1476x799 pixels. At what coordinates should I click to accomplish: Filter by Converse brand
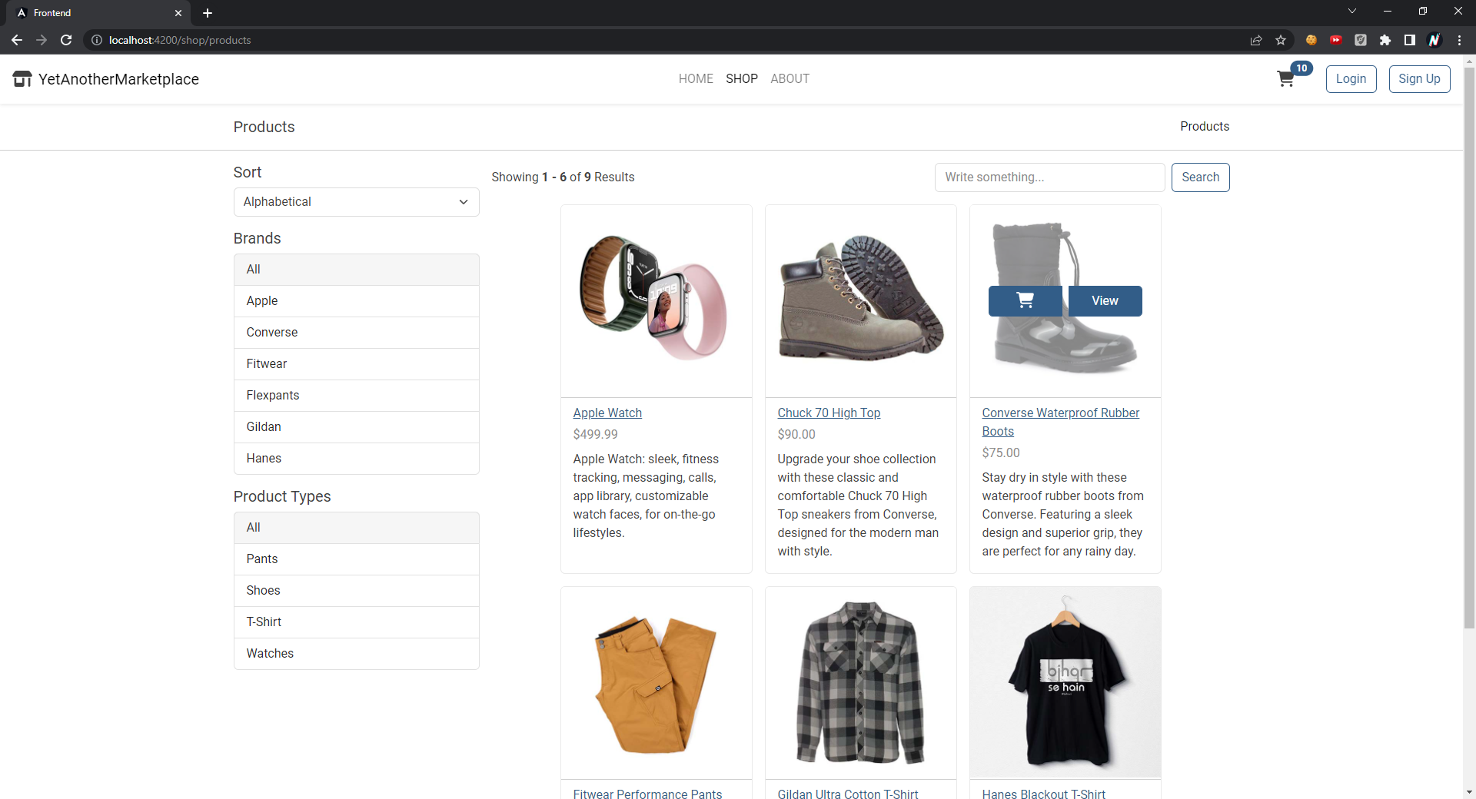[x=357, y=333]
